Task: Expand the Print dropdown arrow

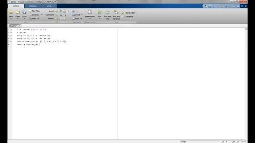Action: click(38, 19)
